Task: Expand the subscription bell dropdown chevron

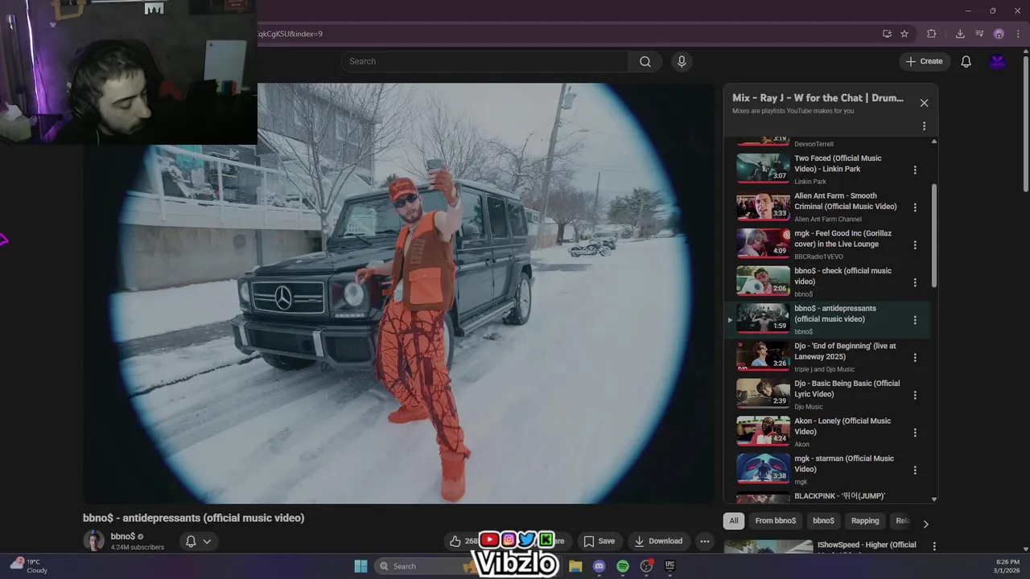Action: 207,541
